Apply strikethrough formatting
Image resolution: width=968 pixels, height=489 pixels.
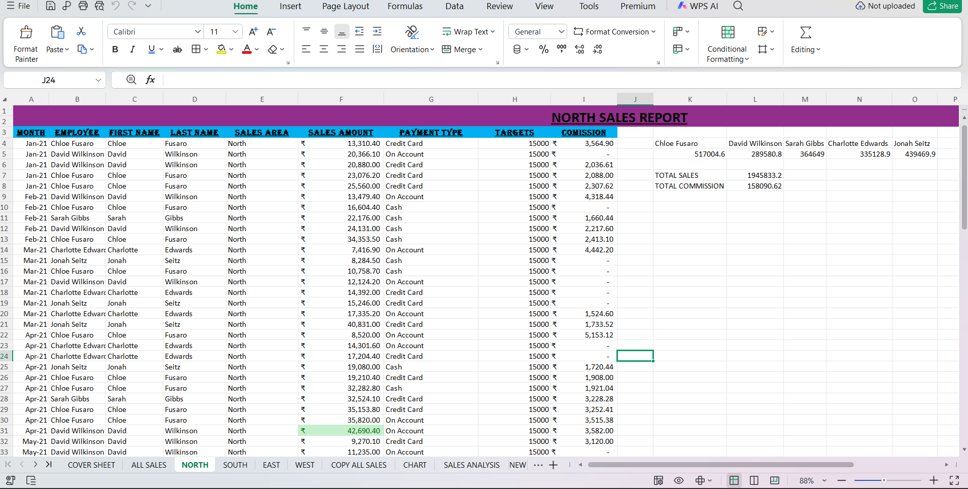pos(177,49)
